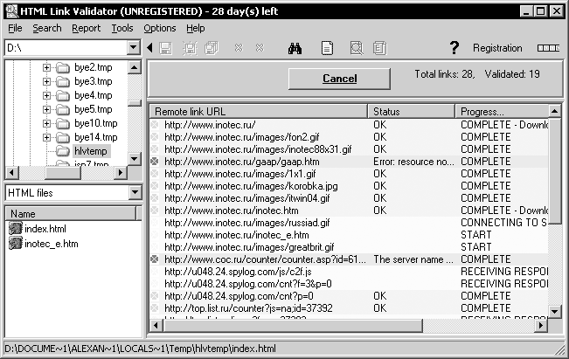This screenshot has height=359, width=569.
Task: Open the Search menu
Action: point(47,28)
